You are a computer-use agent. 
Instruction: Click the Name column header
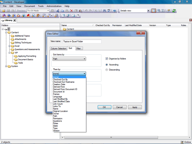pyautogui.click(x=78, y=25)
